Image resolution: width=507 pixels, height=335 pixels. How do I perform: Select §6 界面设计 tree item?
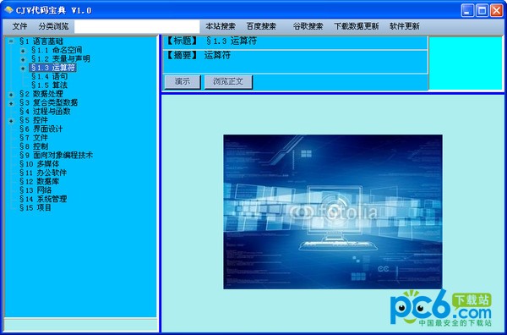[x=41, y=129]
